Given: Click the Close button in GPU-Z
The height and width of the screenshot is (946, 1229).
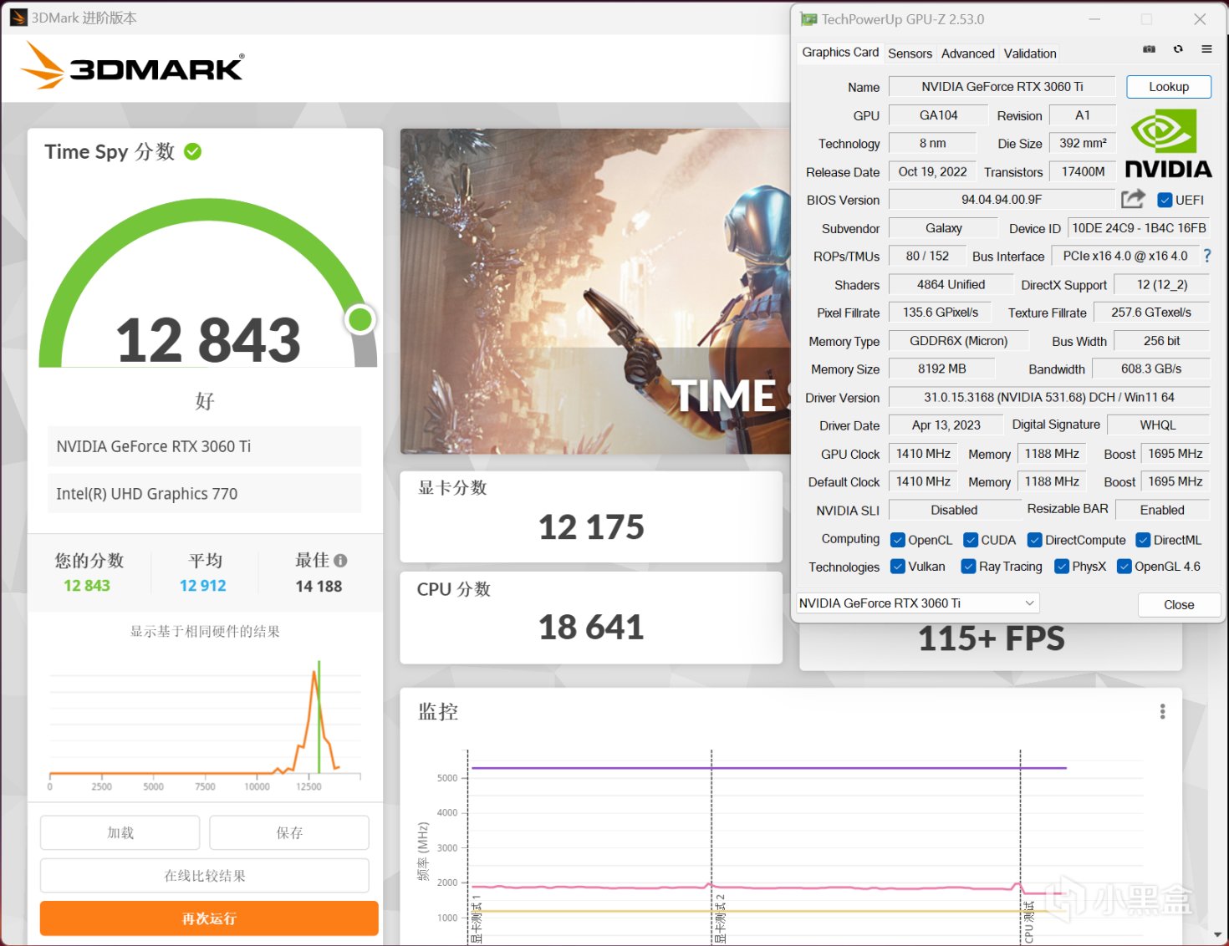Looking at the screenshot, I should (1179, 605).
